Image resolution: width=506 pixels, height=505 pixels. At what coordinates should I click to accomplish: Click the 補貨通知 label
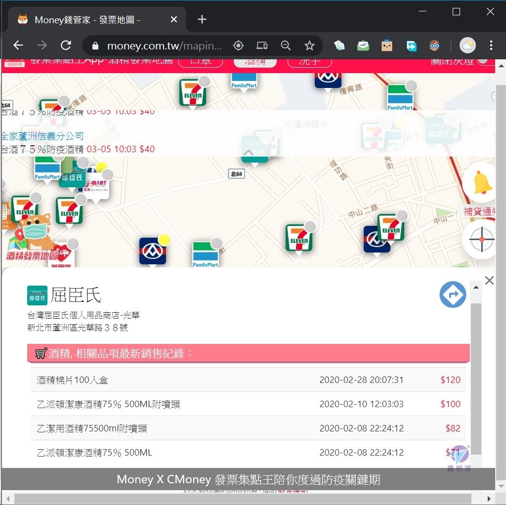tap(479, 211)
